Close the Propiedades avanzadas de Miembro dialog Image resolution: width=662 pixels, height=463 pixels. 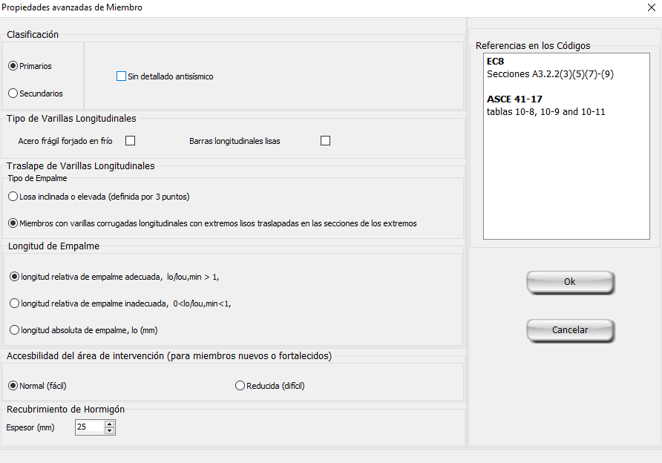point(651,7)
